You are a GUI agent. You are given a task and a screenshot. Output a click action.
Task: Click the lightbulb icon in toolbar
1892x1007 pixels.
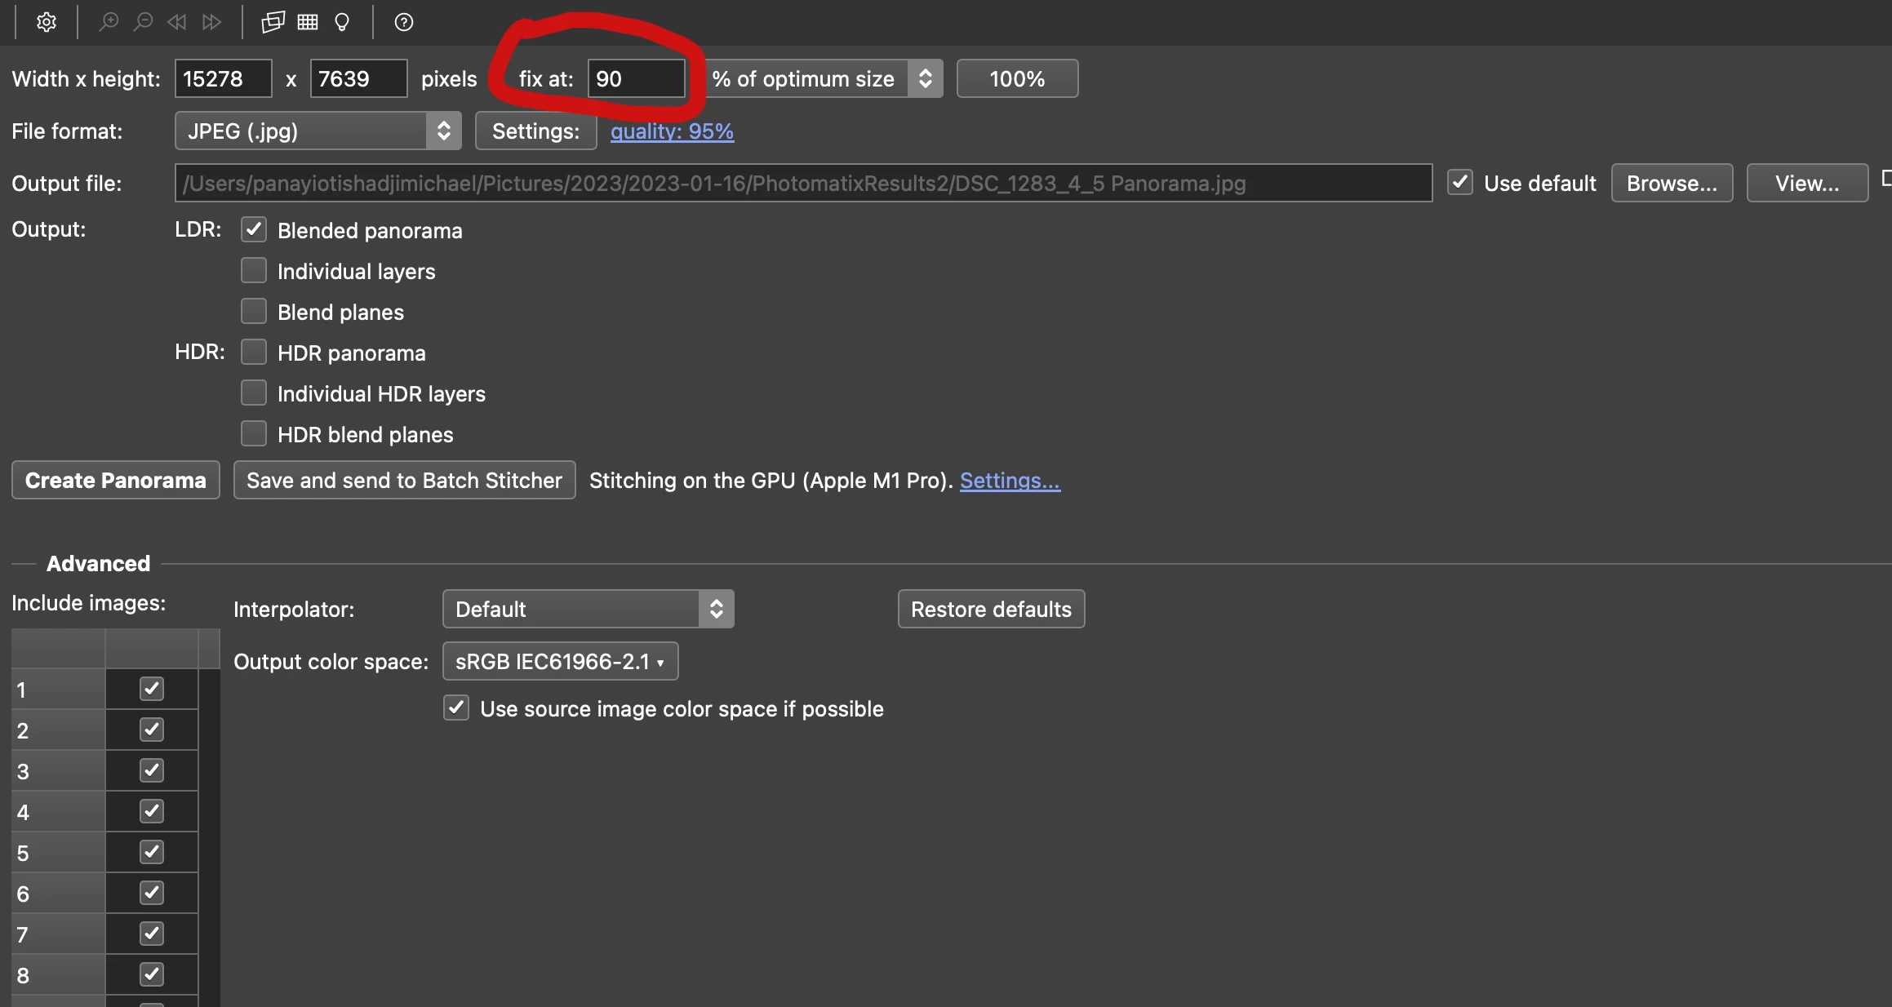tap(342, 22)
